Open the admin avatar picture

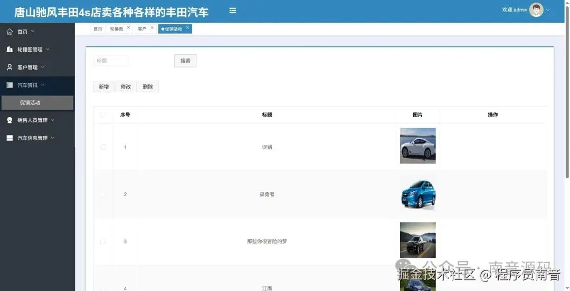coord(536,10)
